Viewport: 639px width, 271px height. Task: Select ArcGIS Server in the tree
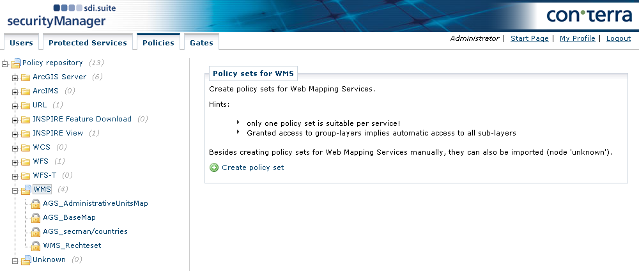59,77
